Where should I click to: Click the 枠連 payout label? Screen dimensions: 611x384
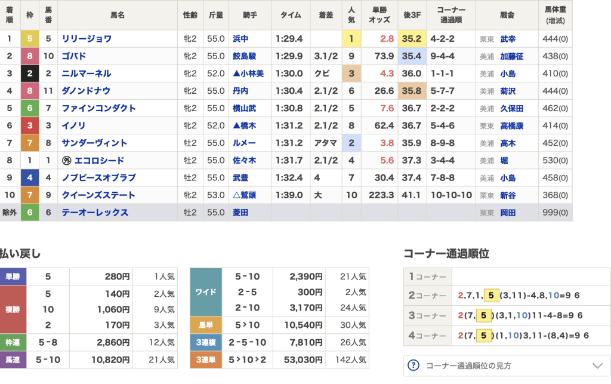click(13, 342)
